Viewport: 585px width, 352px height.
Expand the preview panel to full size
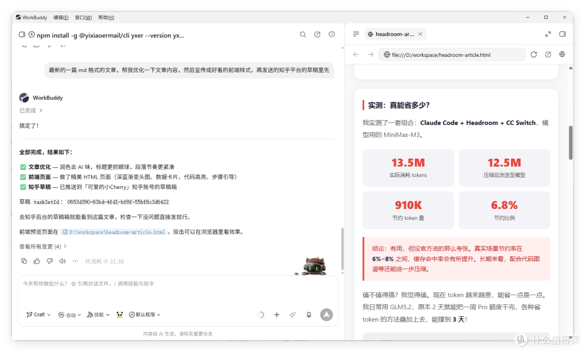[548, 34]
